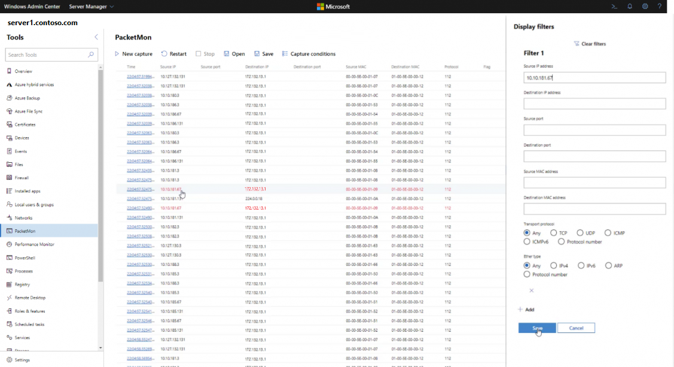Viewport: 674px width, 367px height.
Task: Open the Firewall tool
Action: (22, 178)
